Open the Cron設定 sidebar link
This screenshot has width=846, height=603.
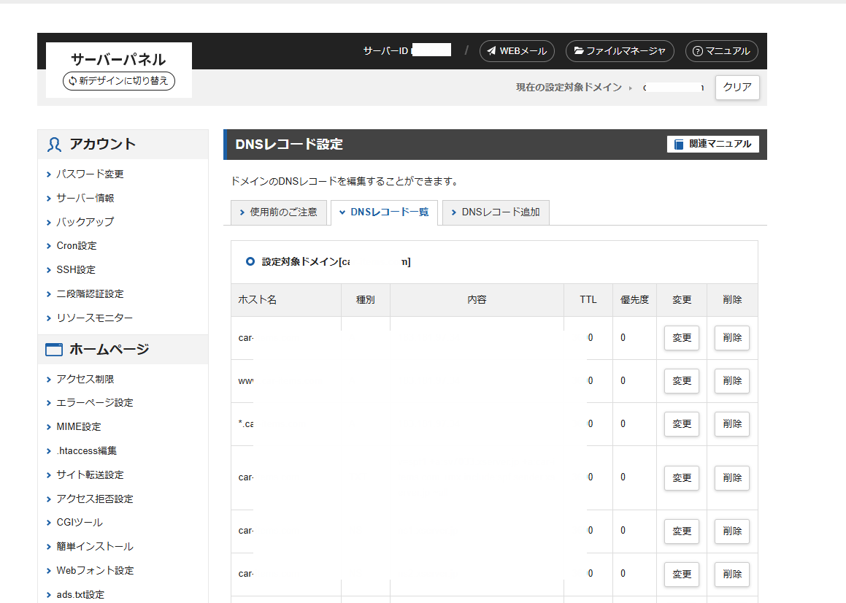pyautogui.click(x=77, y=246)
